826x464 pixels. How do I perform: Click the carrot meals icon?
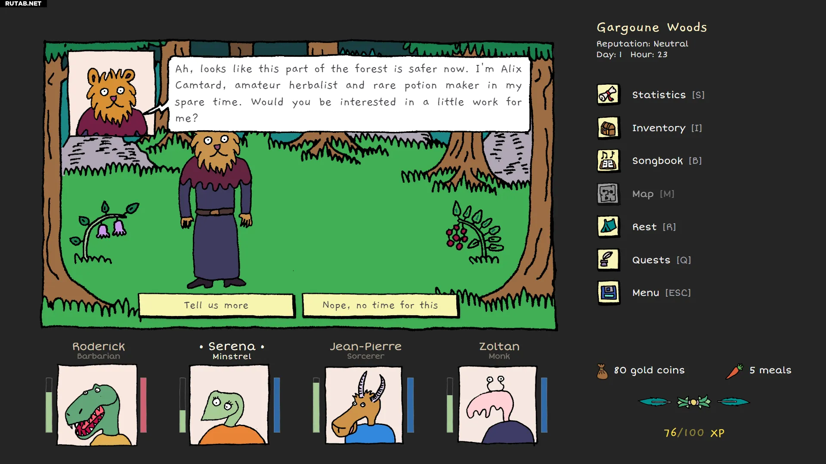point(735,371)
